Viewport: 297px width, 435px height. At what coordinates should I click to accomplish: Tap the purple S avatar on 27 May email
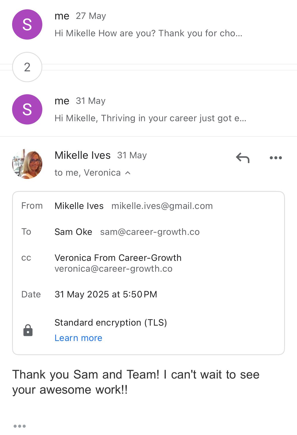[x=27, y=24]
